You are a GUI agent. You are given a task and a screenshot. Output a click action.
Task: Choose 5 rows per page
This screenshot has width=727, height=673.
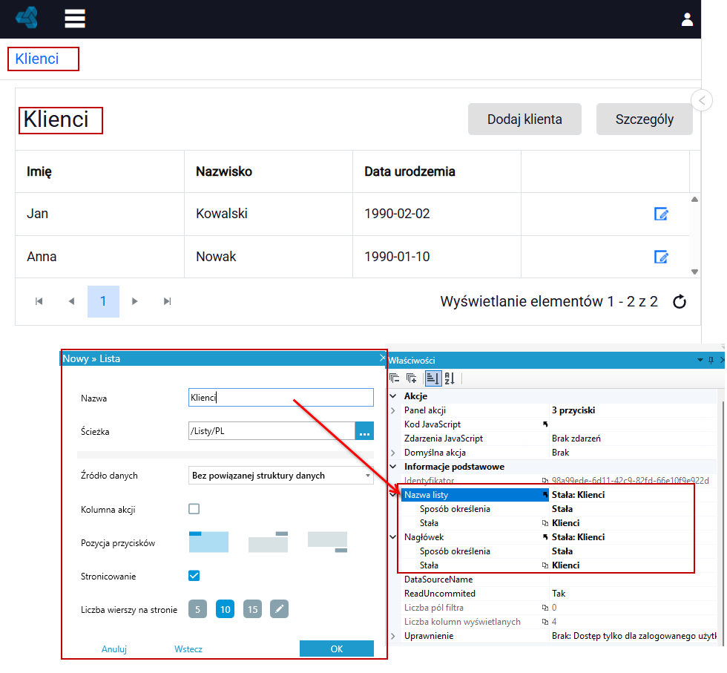coord(197,609)
